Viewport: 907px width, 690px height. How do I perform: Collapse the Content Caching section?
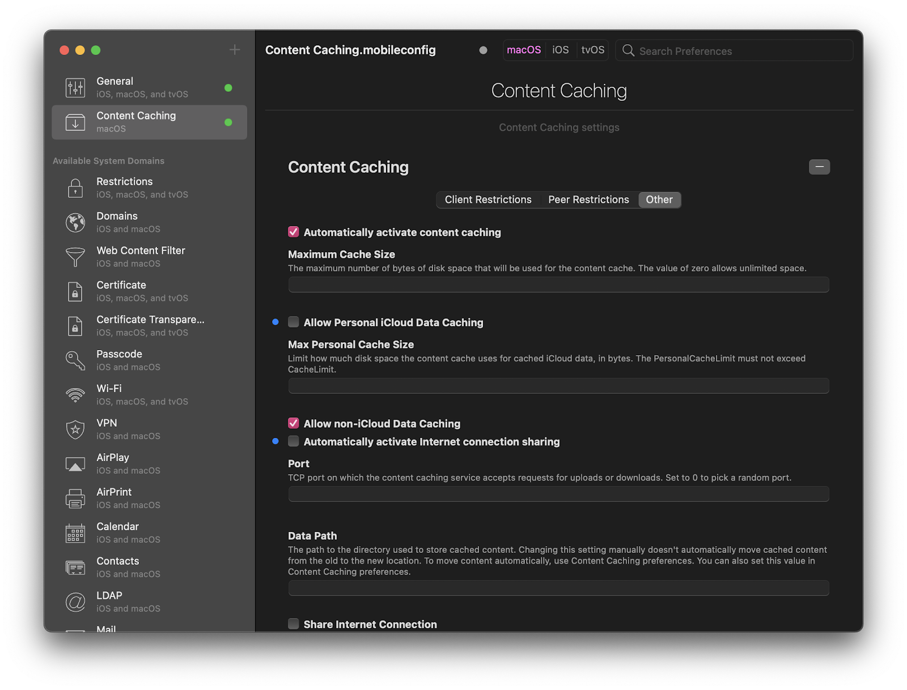pos(819,167)
